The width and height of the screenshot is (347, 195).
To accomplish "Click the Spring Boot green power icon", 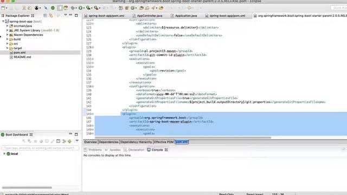I will [53, 8].
